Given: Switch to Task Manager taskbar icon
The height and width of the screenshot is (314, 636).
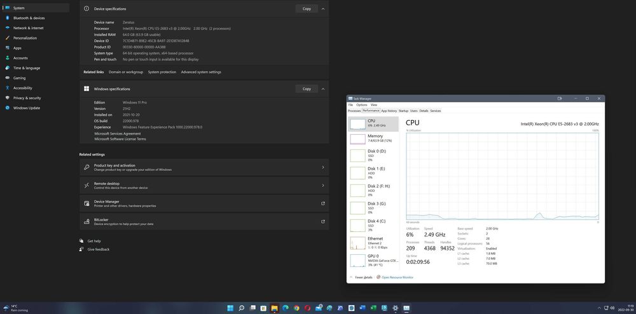Looking at the screenshot, I should (x=406, y=308).
